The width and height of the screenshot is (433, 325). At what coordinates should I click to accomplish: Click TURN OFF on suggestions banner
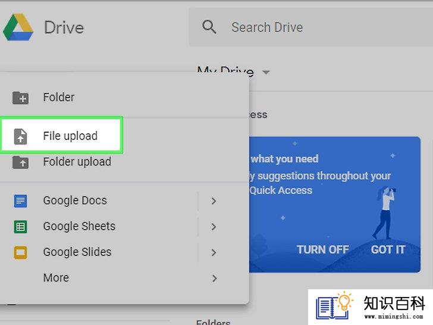323,249
